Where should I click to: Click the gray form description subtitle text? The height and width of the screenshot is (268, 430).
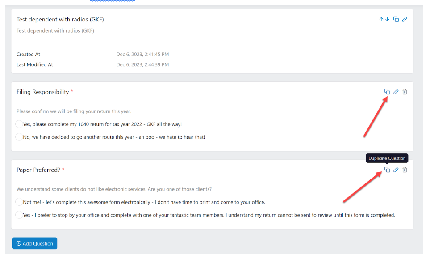[x=55, y=31]
